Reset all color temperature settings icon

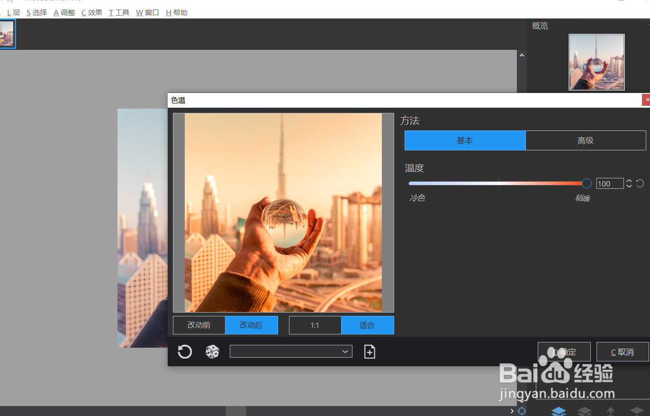(x=185, y=351)
